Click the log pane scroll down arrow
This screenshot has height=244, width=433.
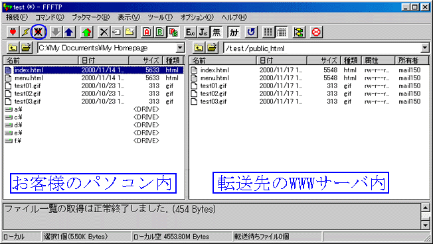[426, 225]
